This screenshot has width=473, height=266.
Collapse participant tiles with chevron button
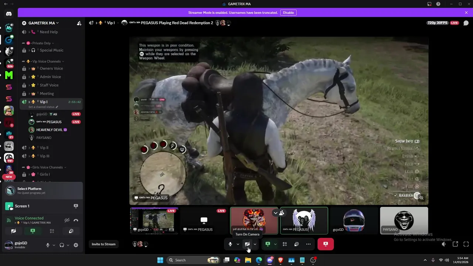click(x=275, y=213)
